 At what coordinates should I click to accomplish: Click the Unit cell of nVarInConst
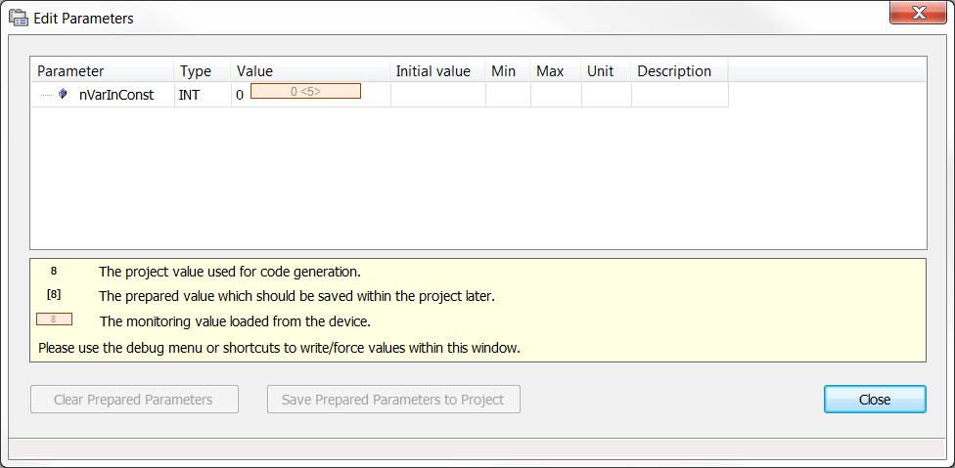[x=607, y=95]
